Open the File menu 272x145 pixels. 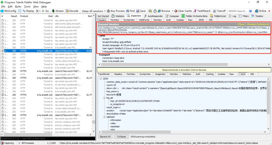click(x=3, y=6)
